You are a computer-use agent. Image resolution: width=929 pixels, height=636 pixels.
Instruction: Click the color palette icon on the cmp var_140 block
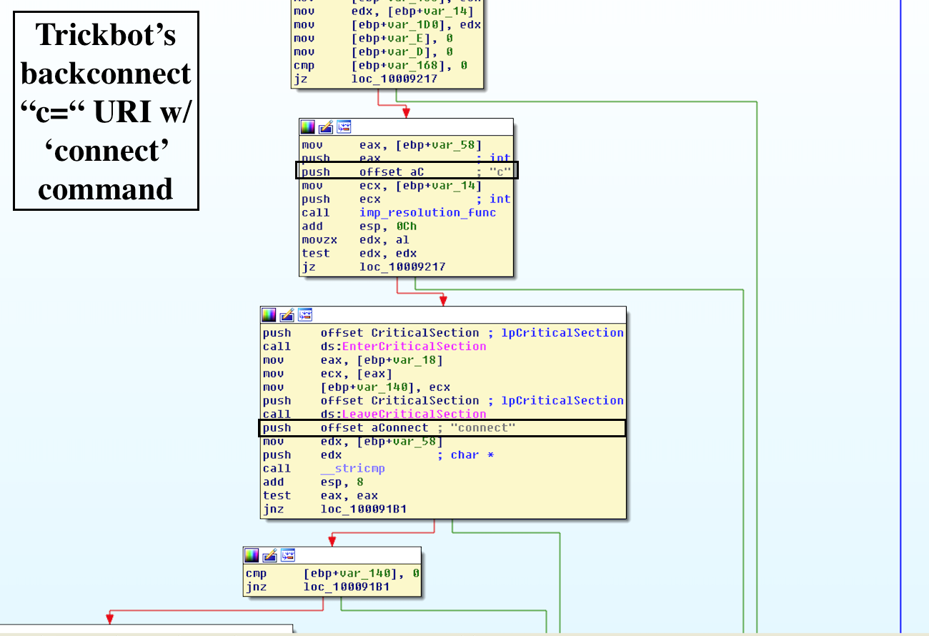coord(252,555)
